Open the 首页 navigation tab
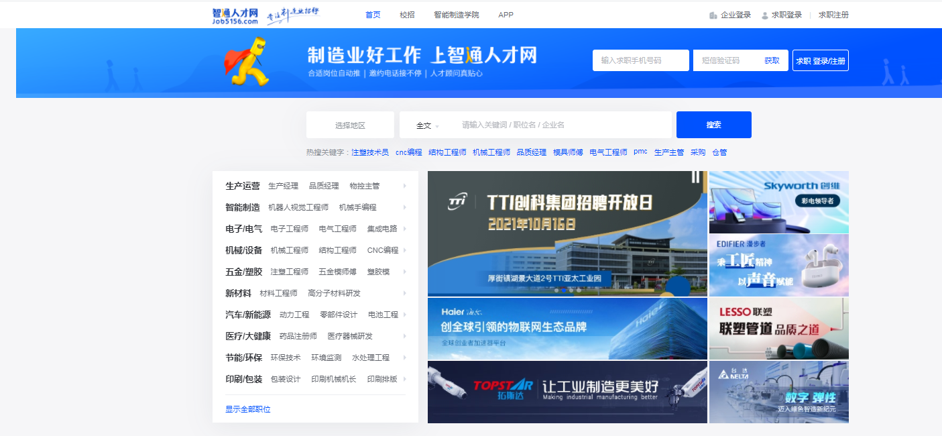 click(373, 15)
